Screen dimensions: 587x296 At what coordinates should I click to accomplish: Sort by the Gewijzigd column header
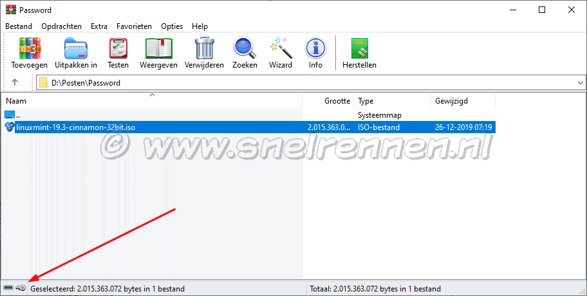pyautogui.click(x=463, y=100)
